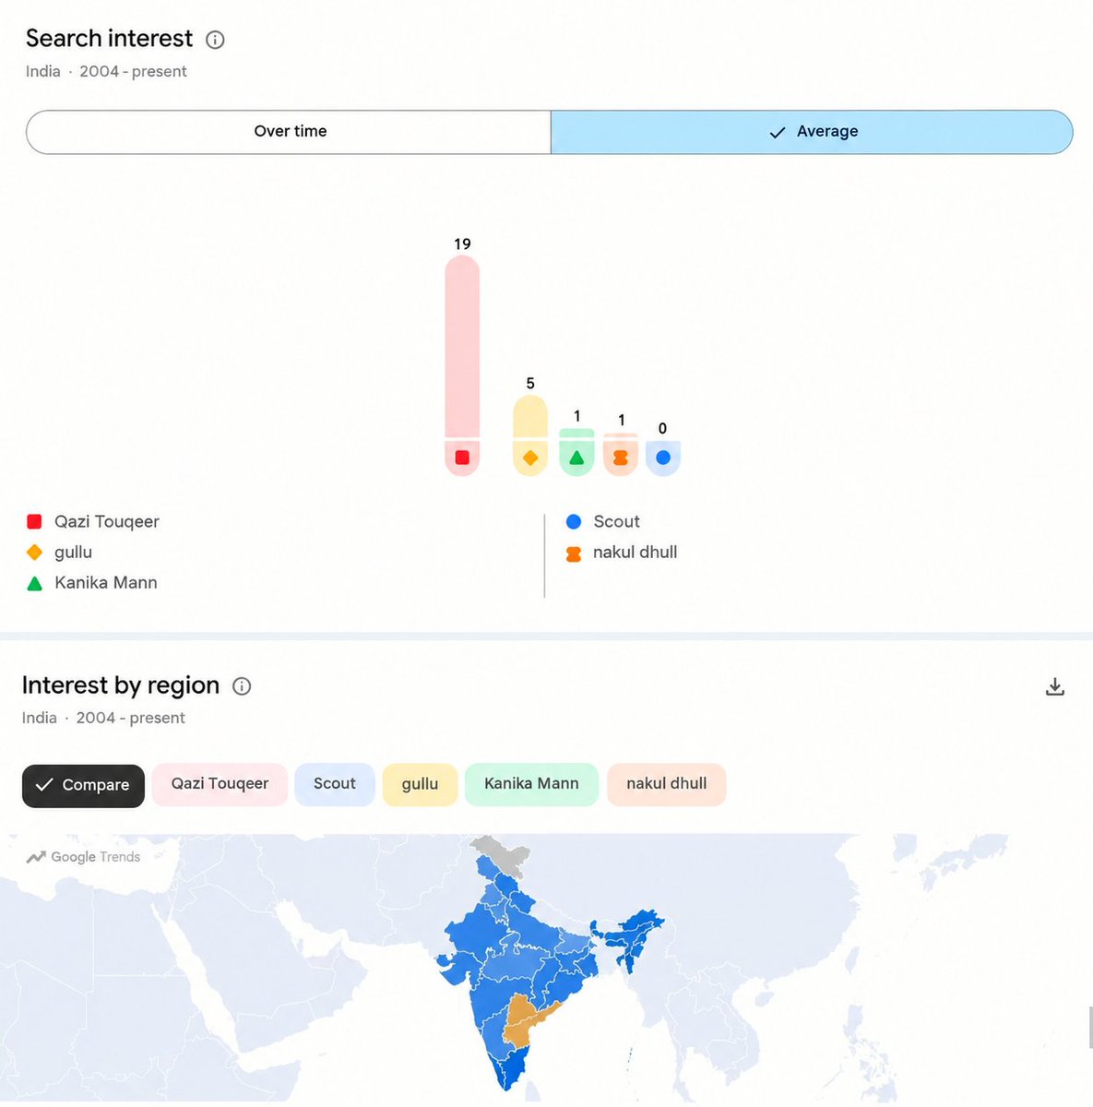
Task: Filter the map by Qazi Touqeer
Action: click(220, 784)
